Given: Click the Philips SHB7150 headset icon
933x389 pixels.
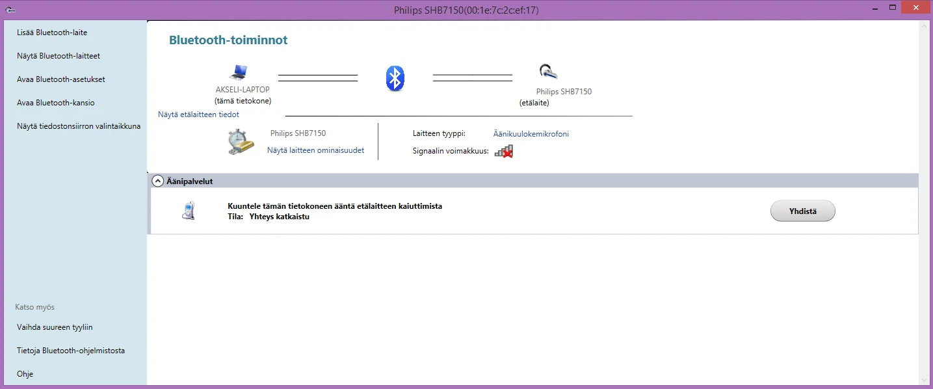Looking at the screenshot, I should 547,72.
